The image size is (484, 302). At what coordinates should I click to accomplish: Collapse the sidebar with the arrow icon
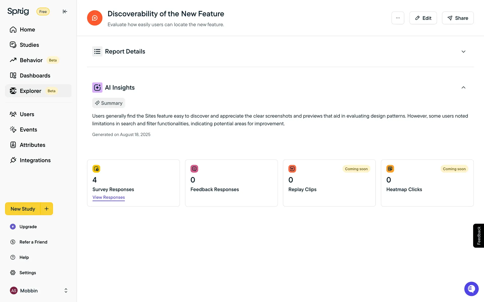point(65,12)
